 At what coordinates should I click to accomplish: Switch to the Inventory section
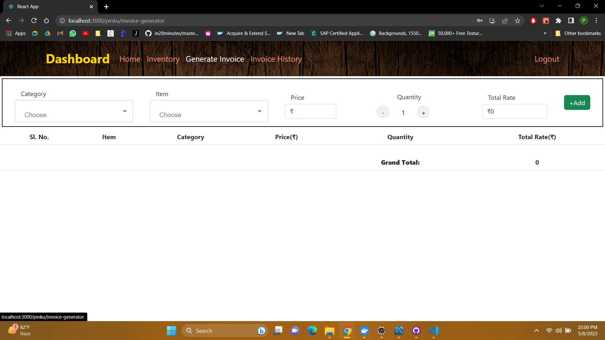pyautogui.click(x=163, y=59)
